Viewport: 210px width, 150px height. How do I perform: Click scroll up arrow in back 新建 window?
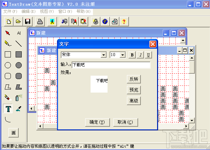[183, 40]
